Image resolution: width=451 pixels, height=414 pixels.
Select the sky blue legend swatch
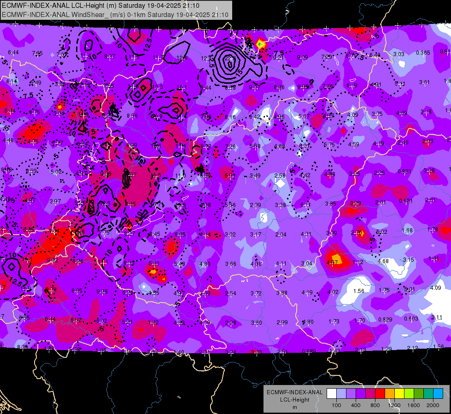(438, 394)
